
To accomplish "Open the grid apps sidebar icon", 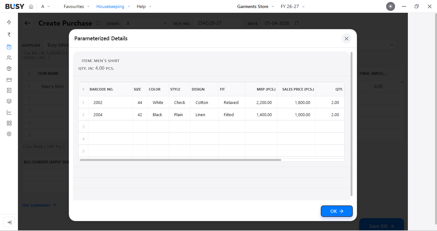I will pos(9,123).
